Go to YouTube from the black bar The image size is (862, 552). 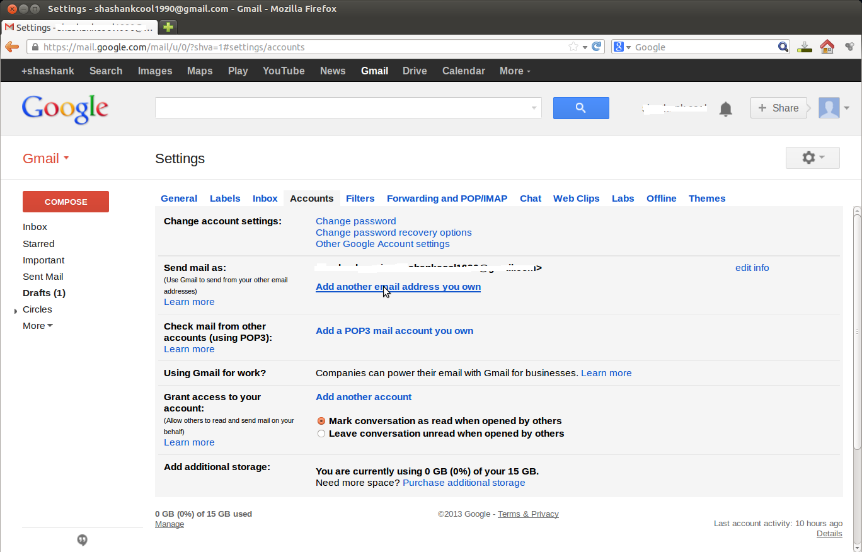point(284,71)
